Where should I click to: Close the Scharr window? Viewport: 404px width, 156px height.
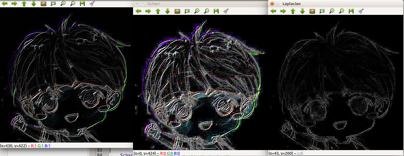137,4
